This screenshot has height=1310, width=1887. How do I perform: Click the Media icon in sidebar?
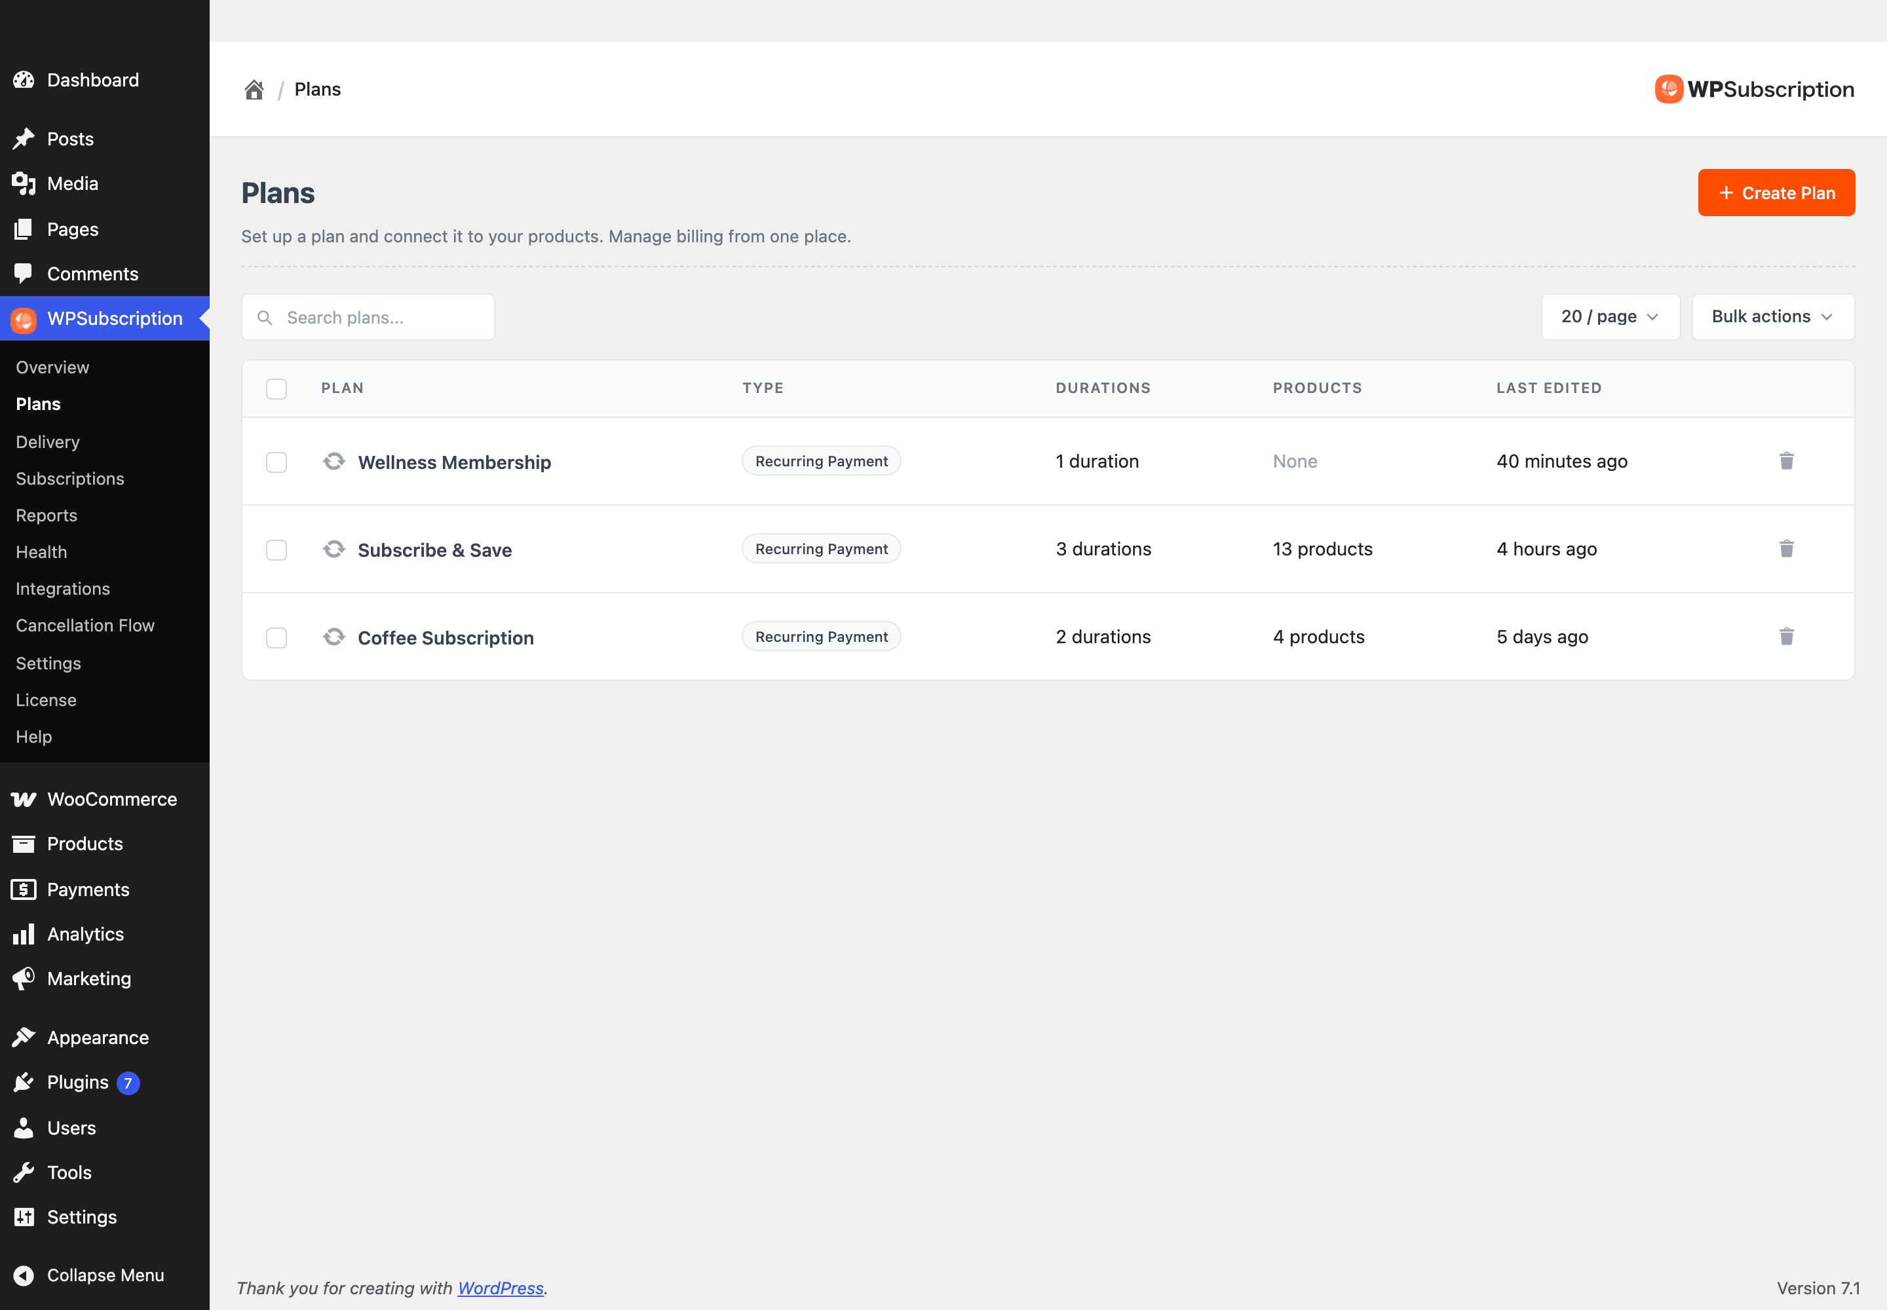pos(24,184)
